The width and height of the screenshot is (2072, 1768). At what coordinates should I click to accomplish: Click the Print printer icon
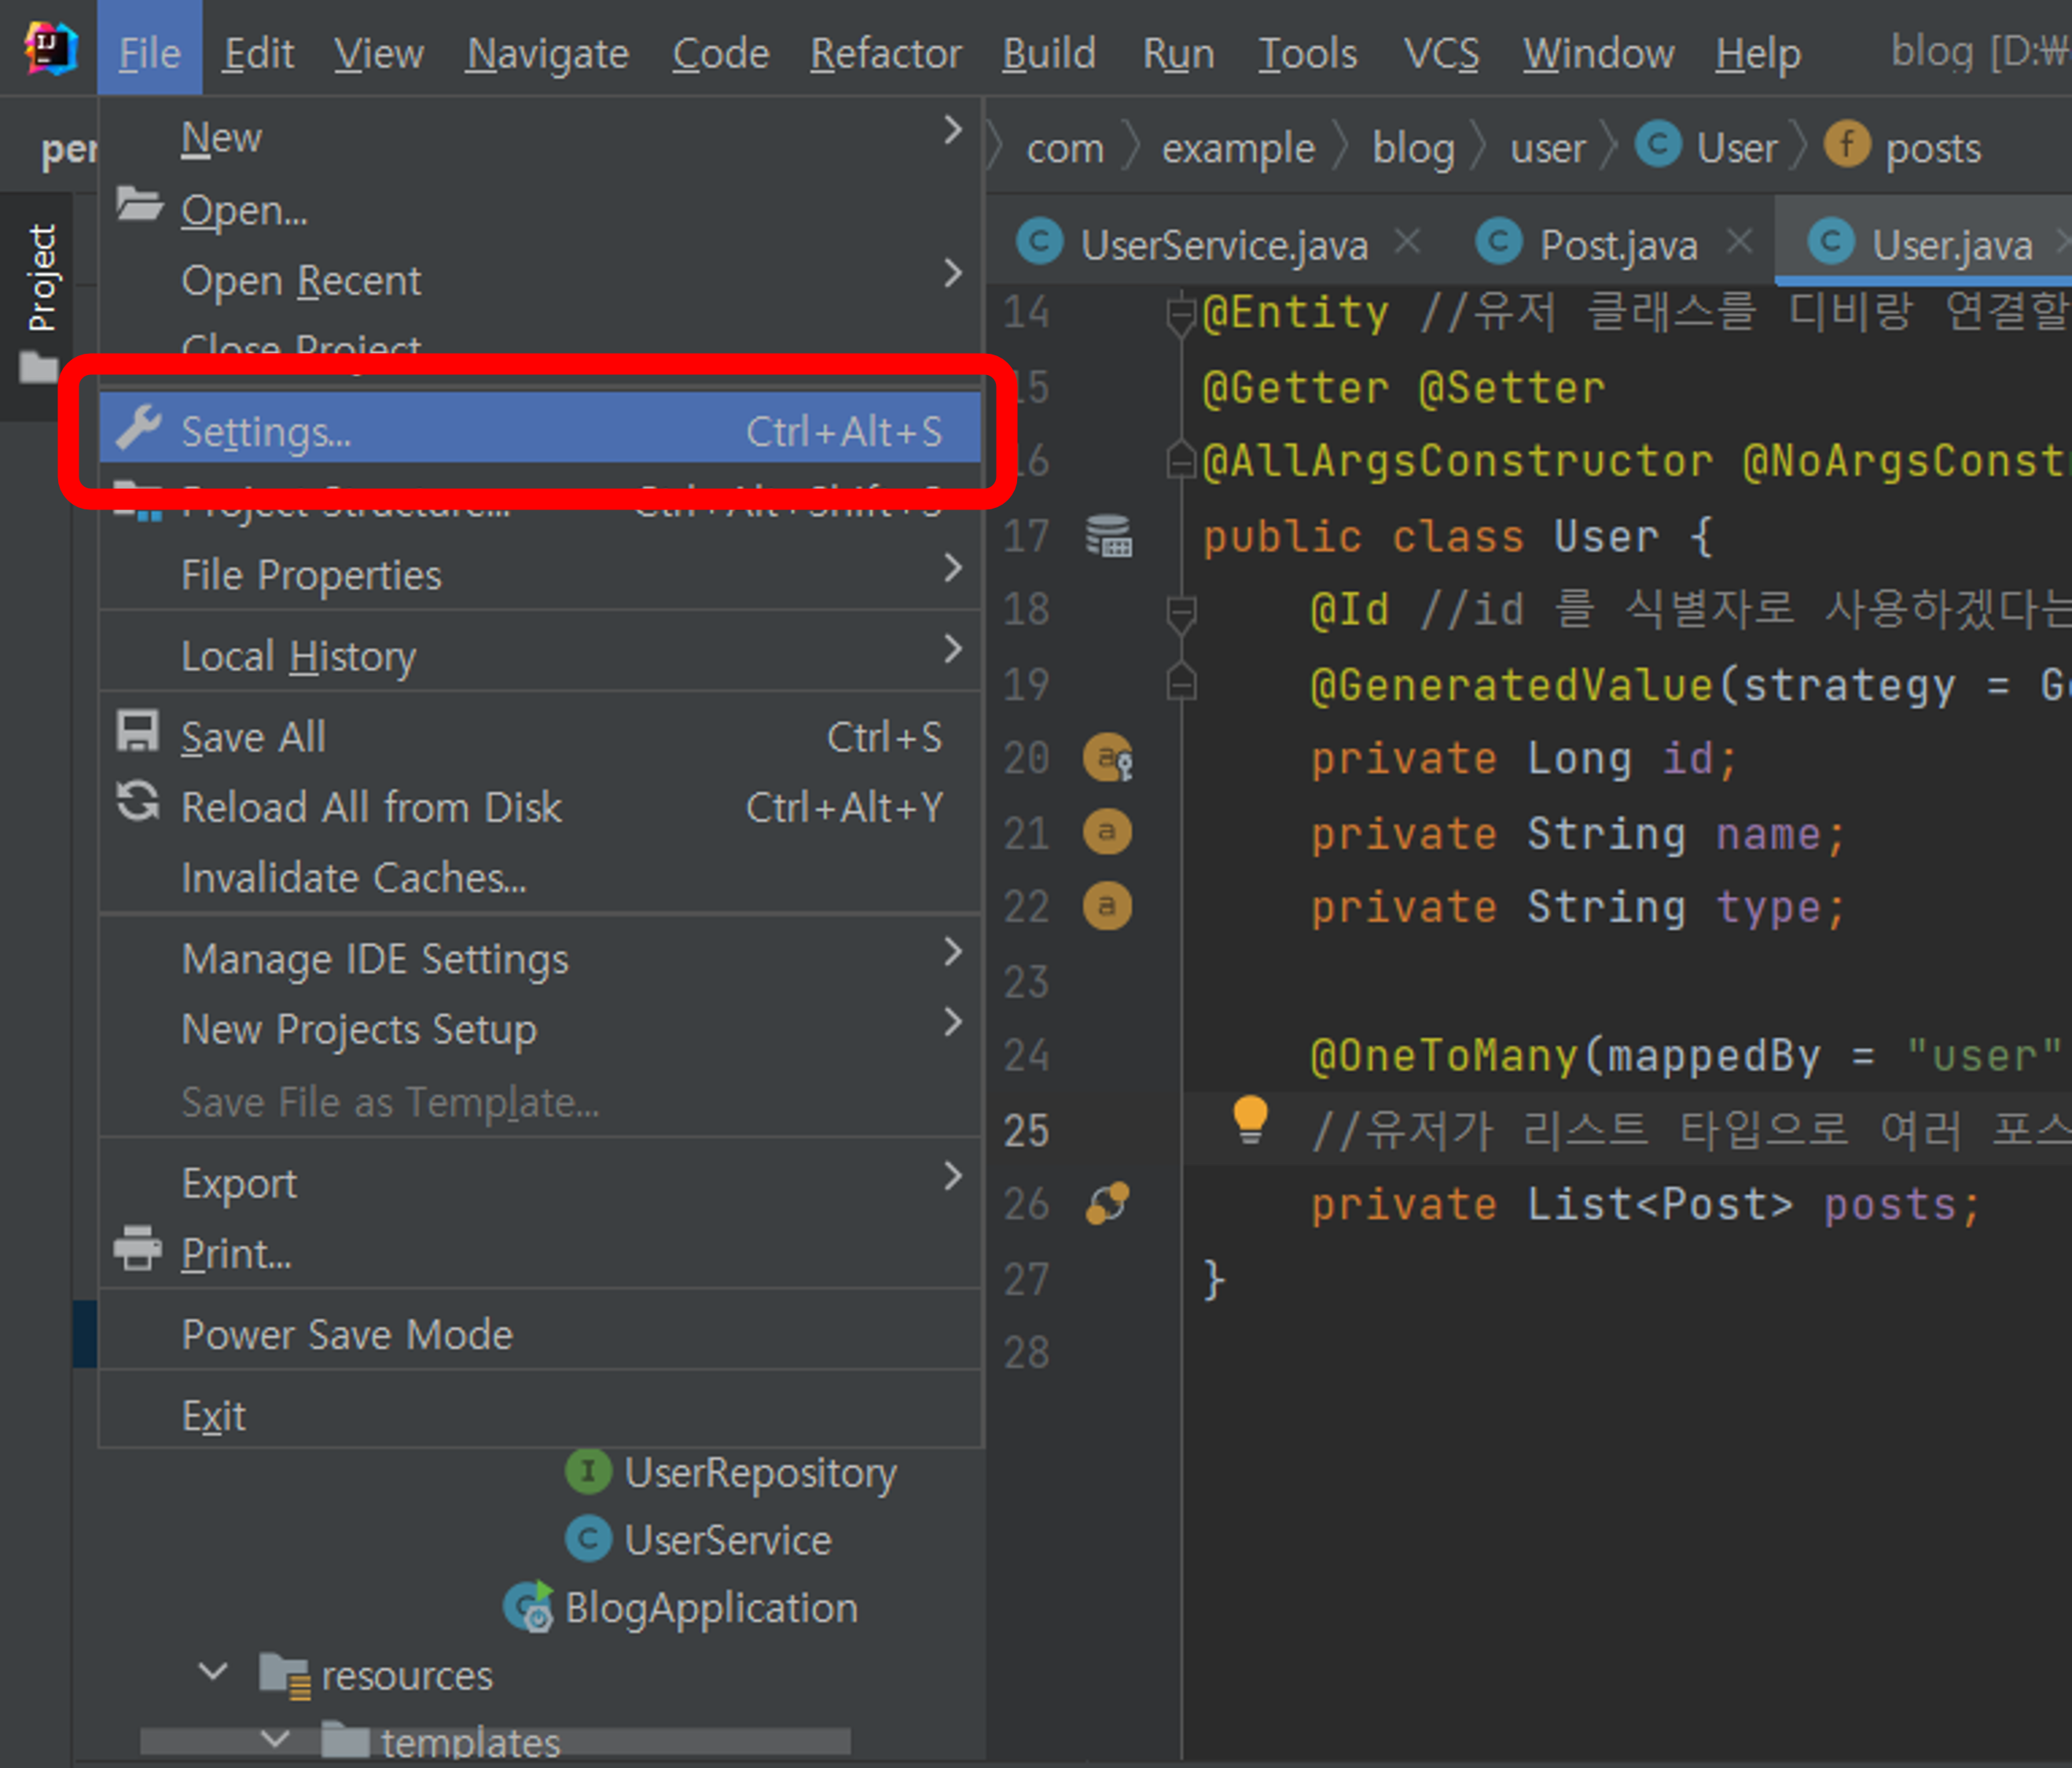pyautogui.click(x=137, y=1249)
